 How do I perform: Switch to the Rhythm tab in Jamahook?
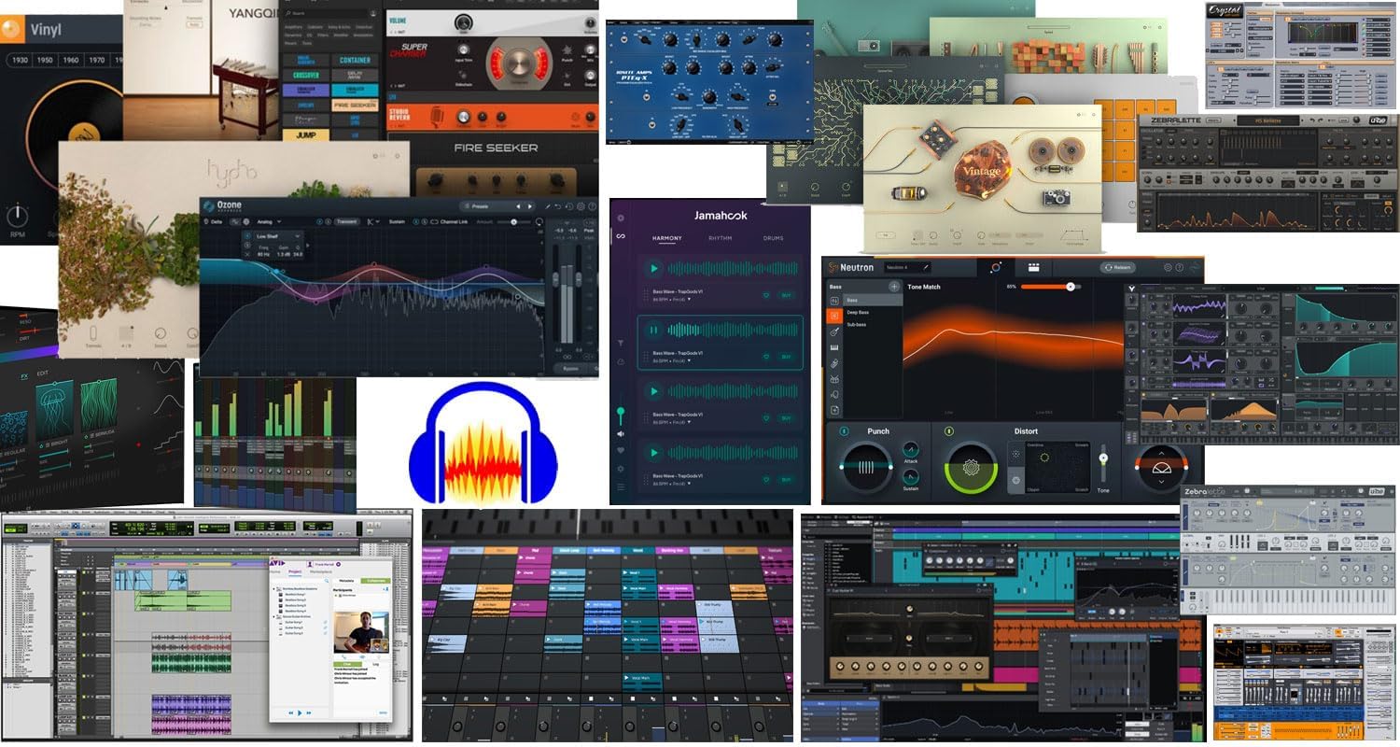click(720, 239)
